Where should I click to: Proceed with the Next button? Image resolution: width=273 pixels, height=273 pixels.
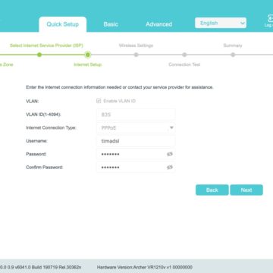pos(246,190)
